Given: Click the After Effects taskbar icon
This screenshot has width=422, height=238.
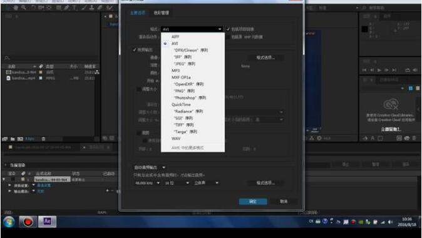Looking at the screenshot, I should 47,221.
